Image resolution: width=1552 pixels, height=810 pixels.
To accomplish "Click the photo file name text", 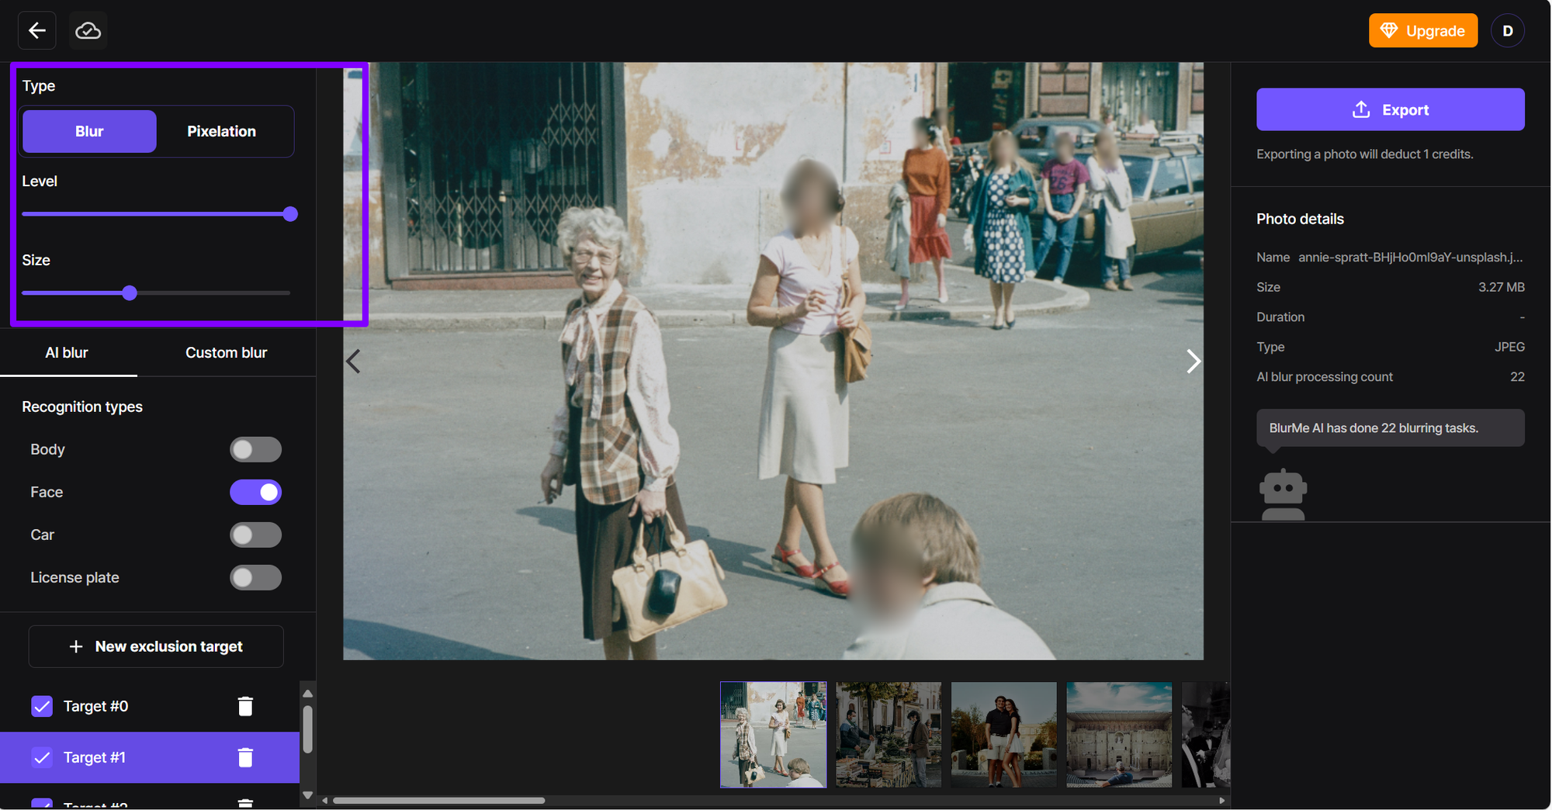I will 1410,258.
